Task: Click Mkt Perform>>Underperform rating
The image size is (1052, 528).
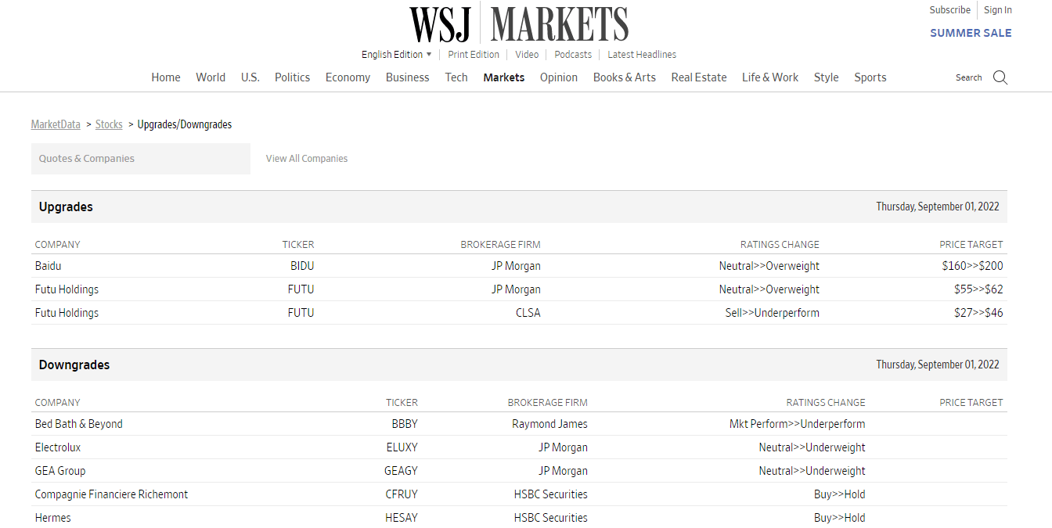Action: (x=798, y=424)
